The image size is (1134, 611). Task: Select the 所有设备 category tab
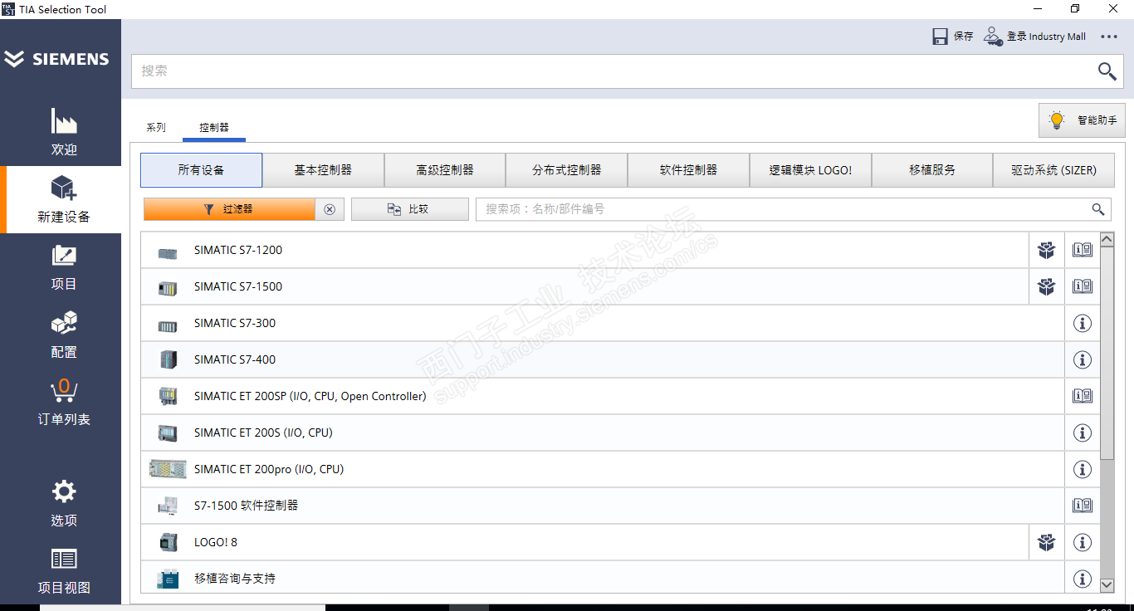click(x=201, y=170)
